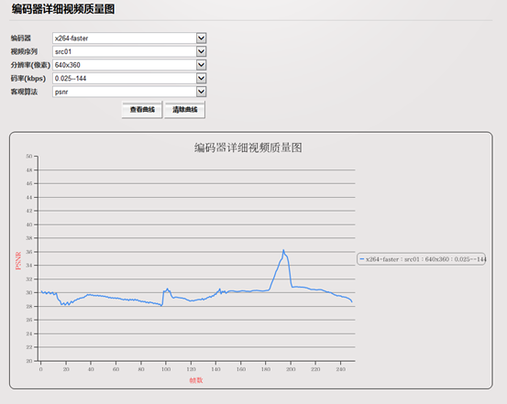
Task: Click the blue legend line marker
Action: pyautogui.click(x=362, y=259)
